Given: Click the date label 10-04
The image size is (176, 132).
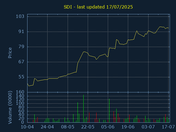Looking at the screenshot, I should 28,127.
